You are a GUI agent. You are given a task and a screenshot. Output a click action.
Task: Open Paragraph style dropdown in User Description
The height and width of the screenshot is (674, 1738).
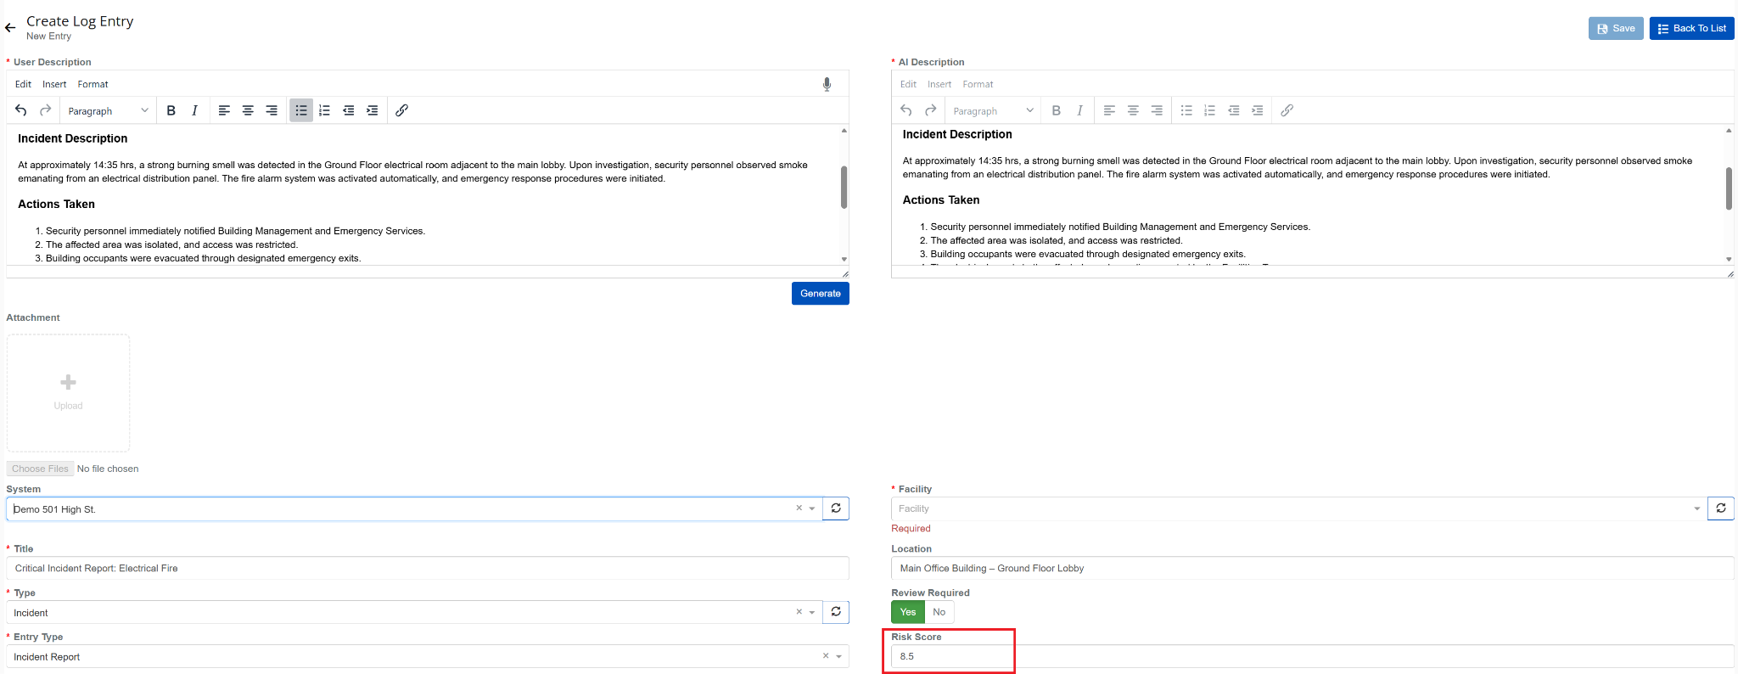[108, 110]
